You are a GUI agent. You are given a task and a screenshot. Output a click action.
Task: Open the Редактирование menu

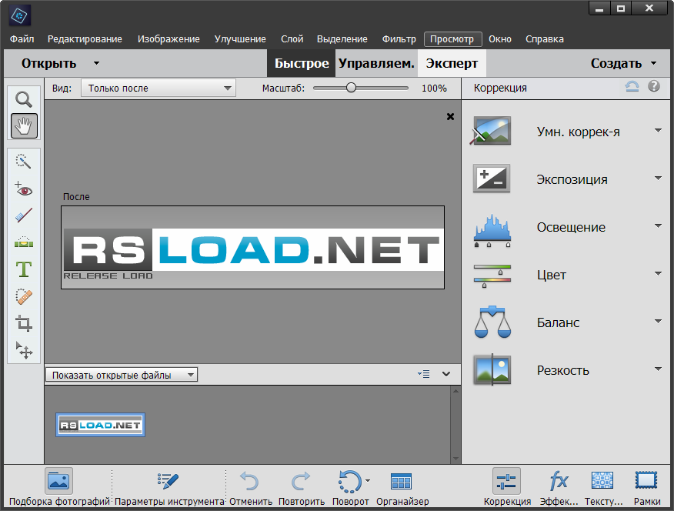(85, 39)
